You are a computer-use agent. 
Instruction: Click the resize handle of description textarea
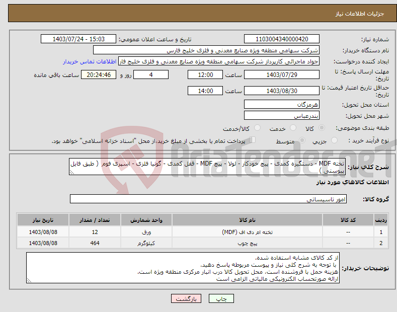pyautogui.click(x=72, y=173)
